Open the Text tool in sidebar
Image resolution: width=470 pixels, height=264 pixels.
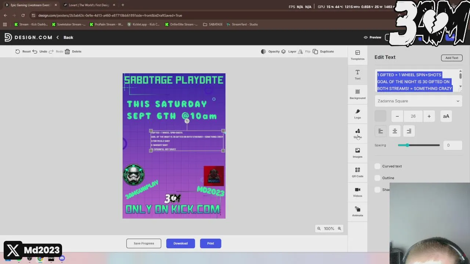click(357, 74)
